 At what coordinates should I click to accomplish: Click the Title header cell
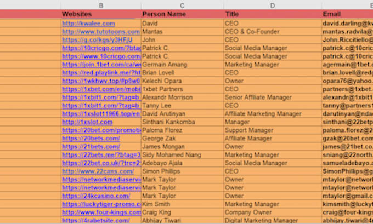click(273, 14)
